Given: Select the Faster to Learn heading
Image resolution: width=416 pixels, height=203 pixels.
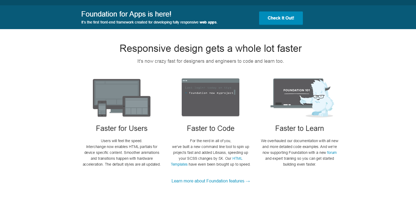Looking at the screenshot, I should 300,128.
